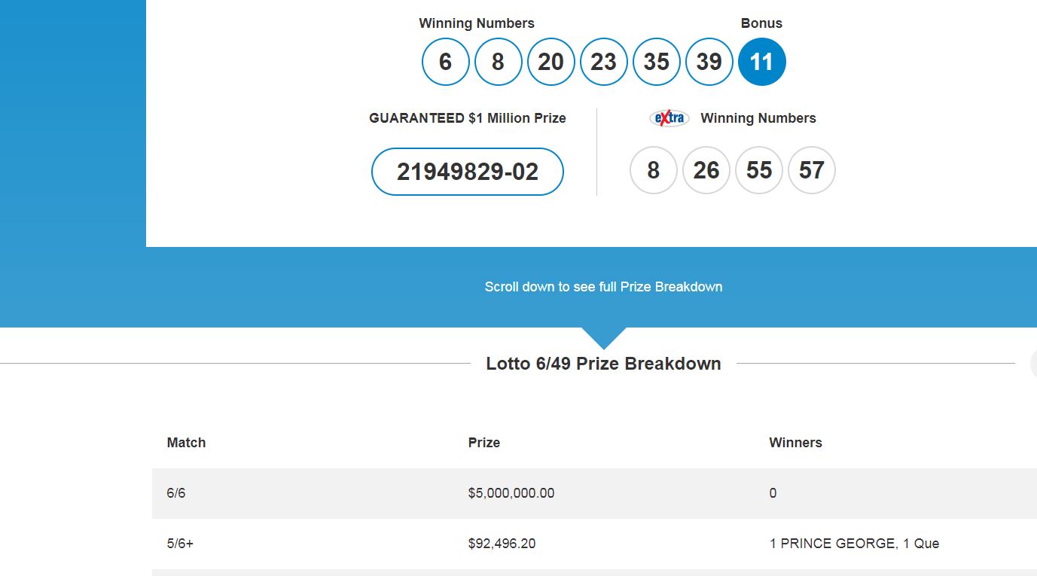
Task: Click the blue Bonus ball number 11
Action: (761, 62)
